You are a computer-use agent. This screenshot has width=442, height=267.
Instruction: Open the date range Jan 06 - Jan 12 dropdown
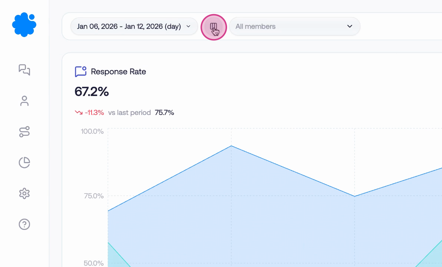coord(134,26)
